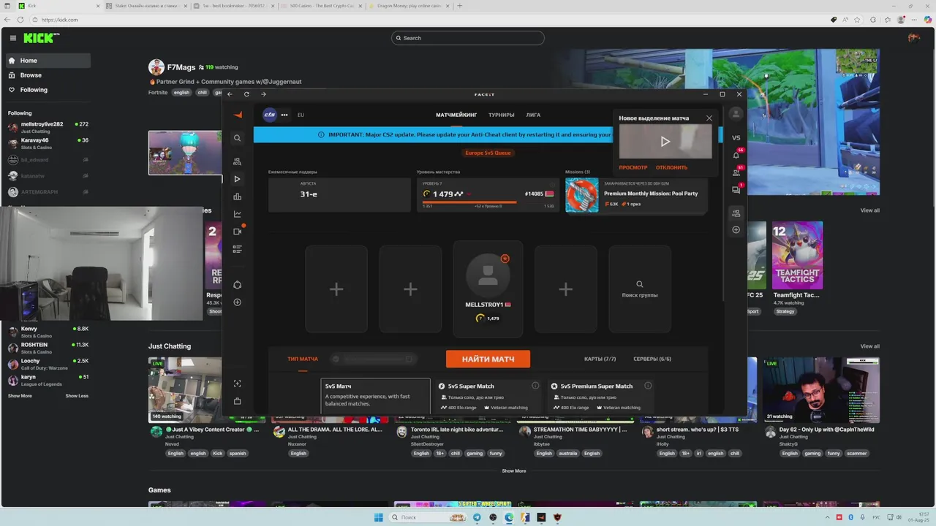
Task: Switch to ТУРНИРЫ tab
Action: coord(502,115)
